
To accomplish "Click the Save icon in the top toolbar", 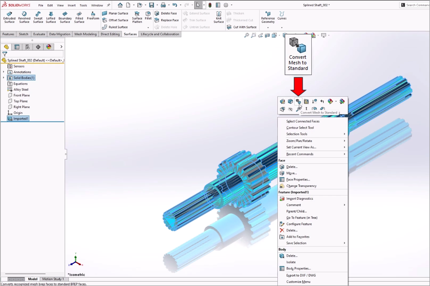I will [151, 5].
